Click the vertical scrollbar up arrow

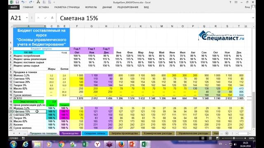(254, 26)
